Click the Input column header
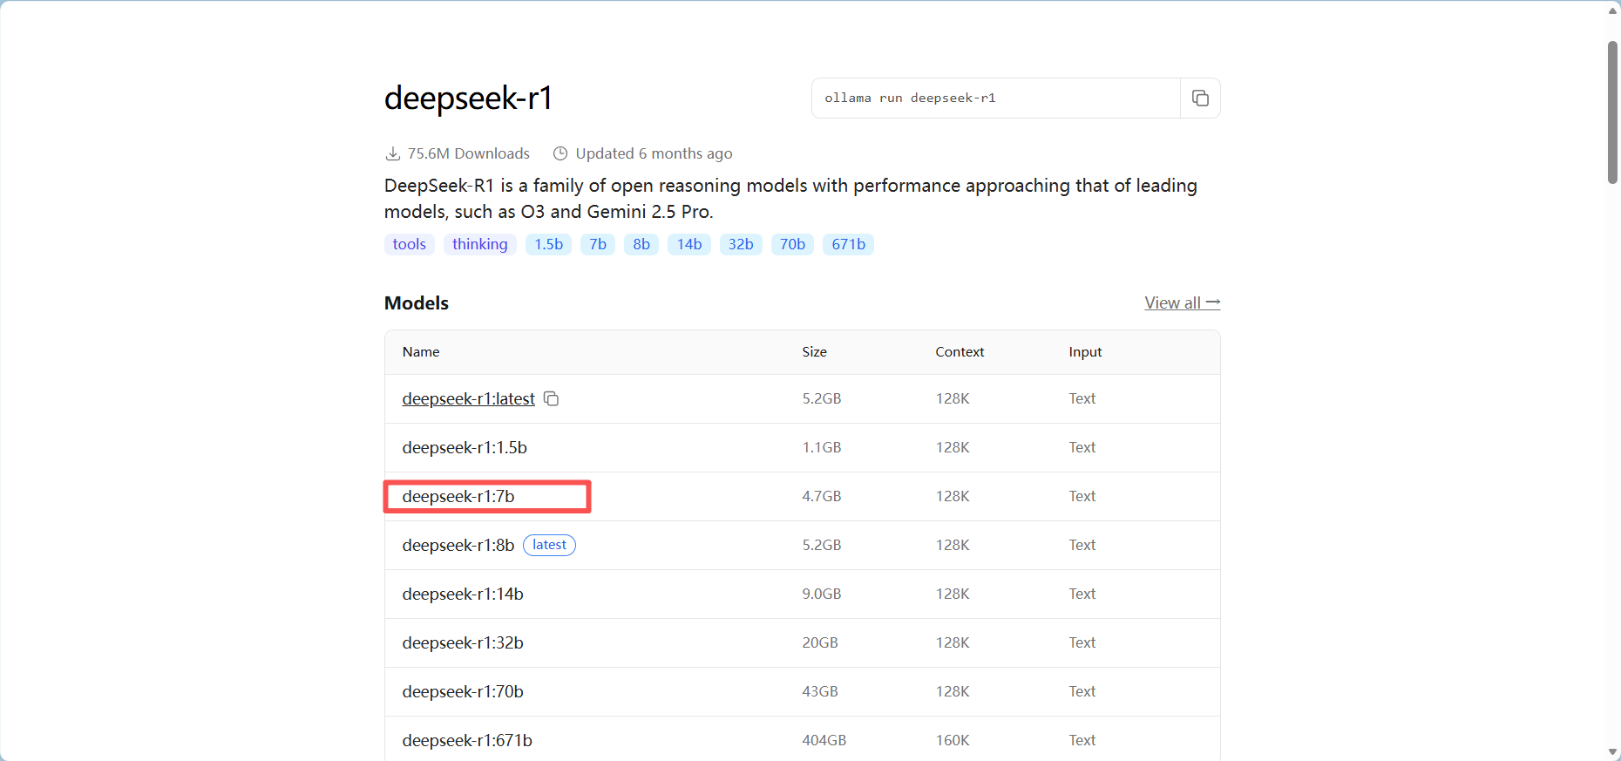This screenshot has width=1621, height=761. (1085, 351)
